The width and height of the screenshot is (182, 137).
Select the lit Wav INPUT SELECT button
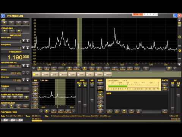click(x=11, y=106)
